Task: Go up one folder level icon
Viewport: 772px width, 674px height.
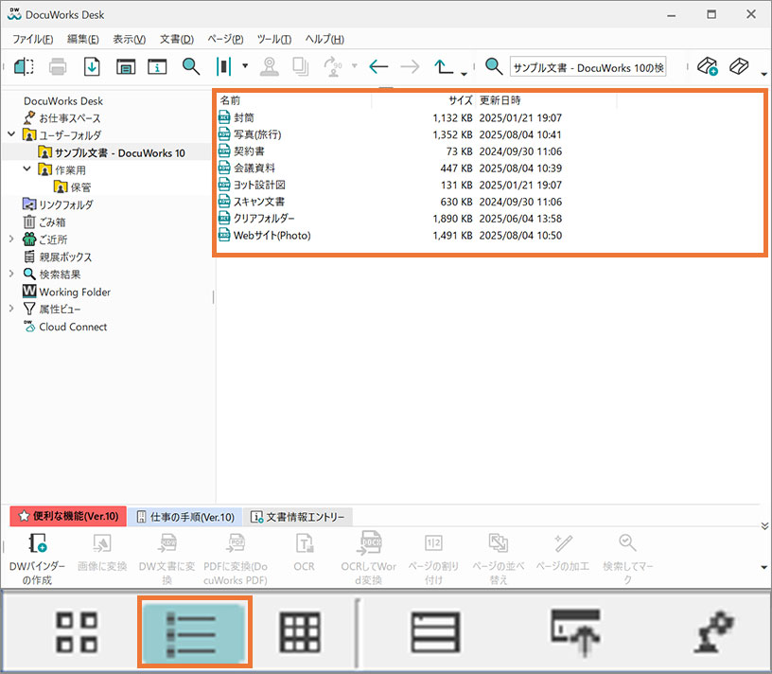Action: pos(444,66)
